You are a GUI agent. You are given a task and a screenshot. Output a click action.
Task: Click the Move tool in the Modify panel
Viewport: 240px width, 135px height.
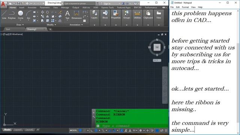pyautogui.click(x=42, y=12)
